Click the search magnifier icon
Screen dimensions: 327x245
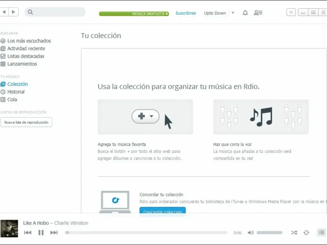coord(30,12)
